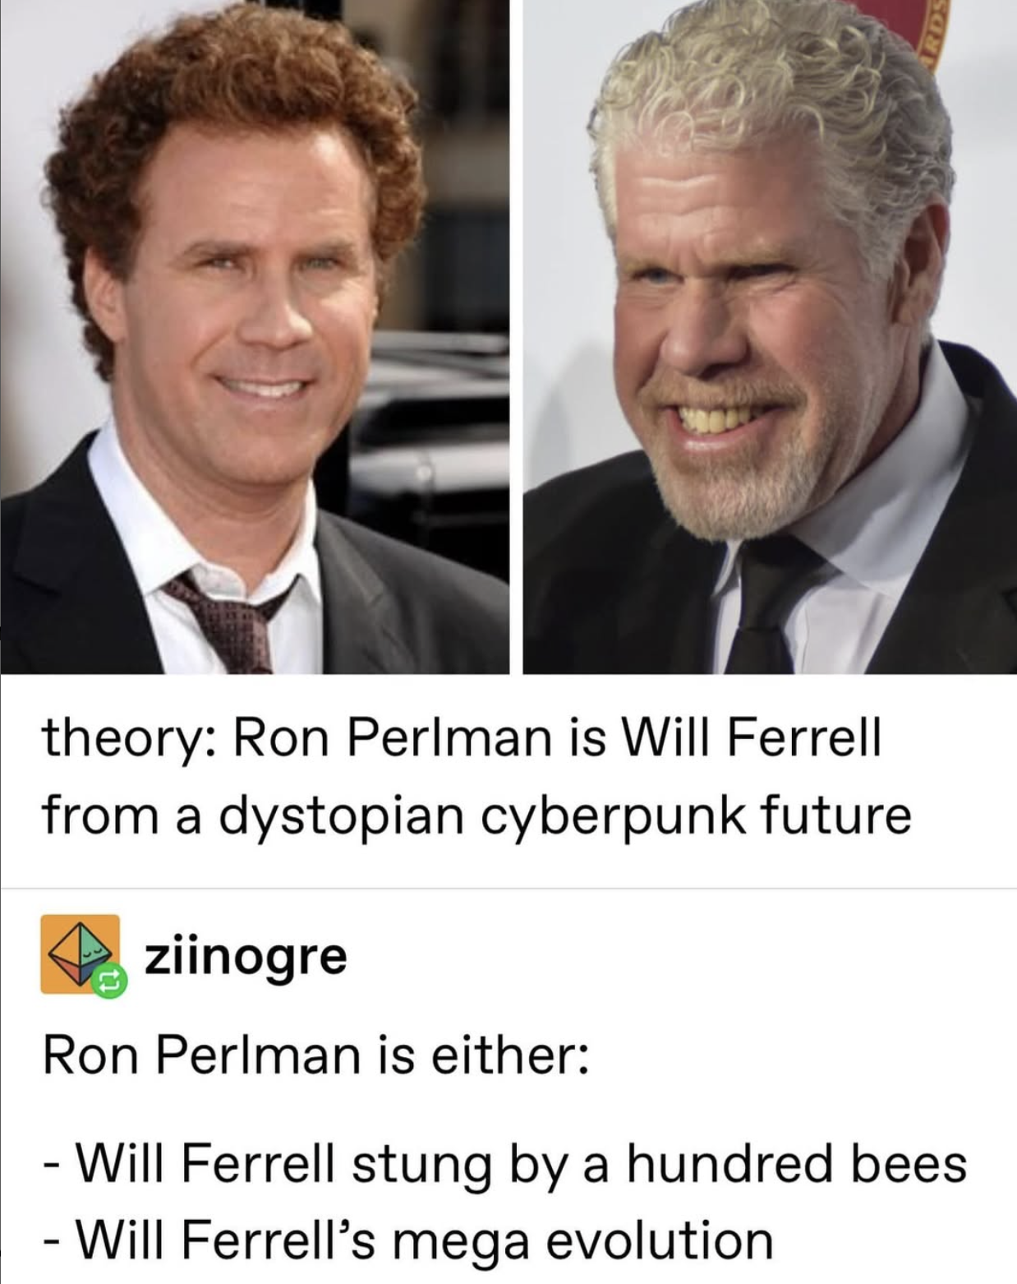Viewport: 1017px width, 1284px height.
Task: Click the green reblog badge on avatar
Action: coord(110,981)
